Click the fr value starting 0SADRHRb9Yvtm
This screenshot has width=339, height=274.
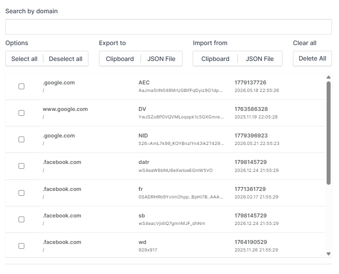tap(181, 197)
